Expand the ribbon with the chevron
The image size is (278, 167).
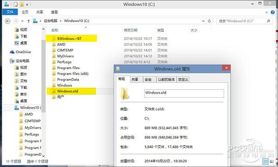[266, 12]
